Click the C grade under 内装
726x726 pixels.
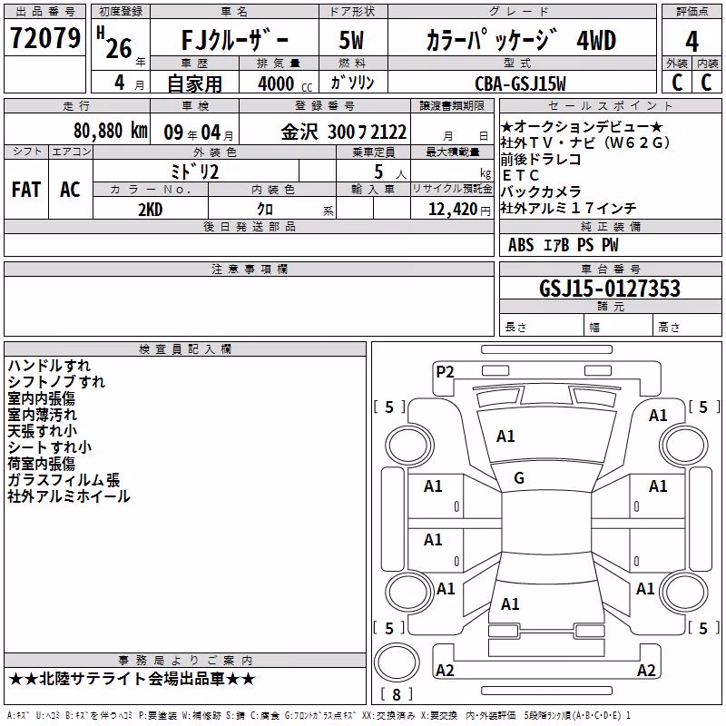pyautogui.click(x=707, y=83)
